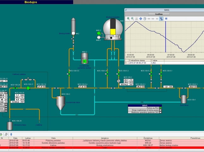Open the time range clock in chart toolbar
The width and height of the screenshot is (204, 152).
tap(145, 19)
